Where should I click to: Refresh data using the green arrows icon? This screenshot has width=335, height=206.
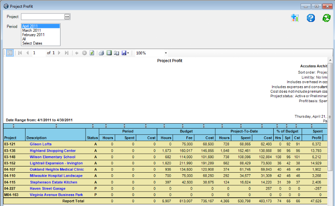click(326, 18)
